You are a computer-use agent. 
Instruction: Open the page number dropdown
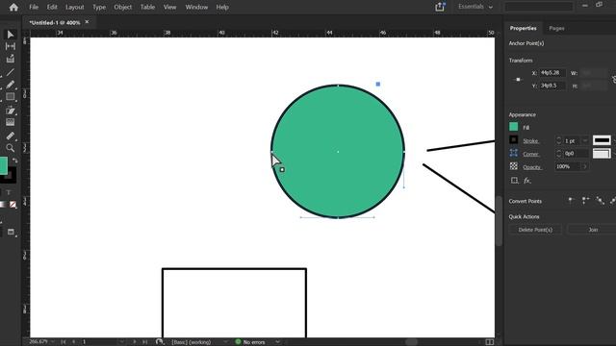[x=122, y=342]
